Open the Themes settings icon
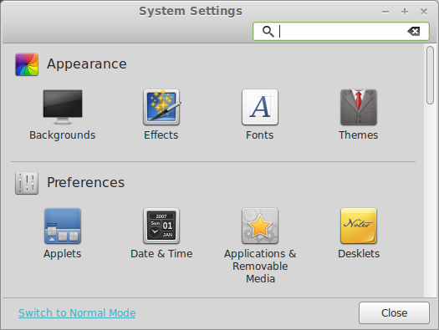Image resolution: width=439 pixels, height=330 pixels. point(359,107)
